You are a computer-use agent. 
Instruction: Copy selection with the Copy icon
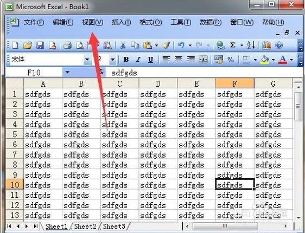point(135,46)
